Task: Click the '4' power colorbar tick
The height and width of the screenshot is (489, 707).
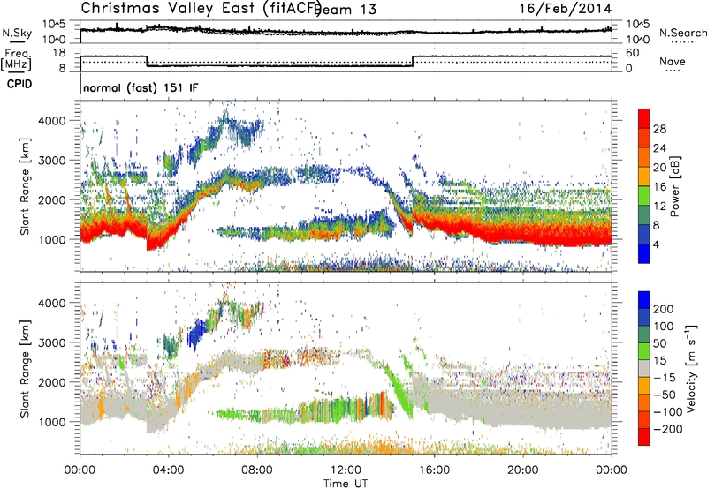Action: coord(656,244)
